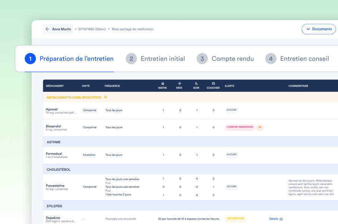Select the Bisoprolol medication name
Image resolution: width=338 pixels, height=224 pixels.
53,126
